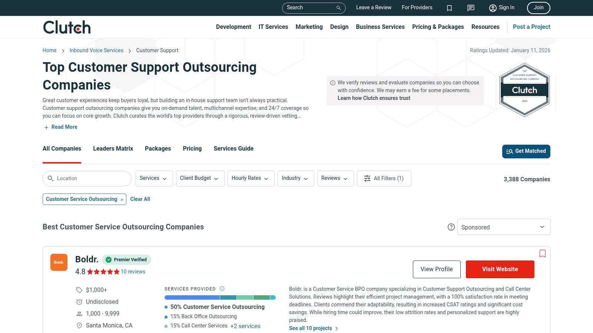593x333 pixels.
Task: Open saved bookmarks icon in top bar
Action: [x=449, y=8]
